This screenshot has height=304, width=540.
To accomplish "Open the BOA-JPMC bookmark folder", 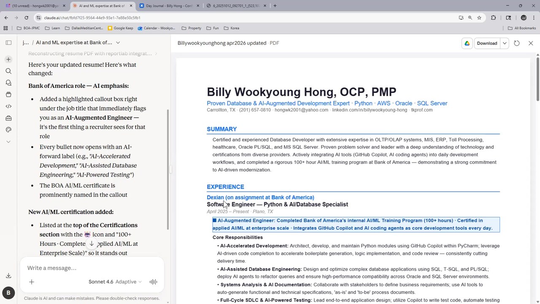I will (x=28, y=28).
